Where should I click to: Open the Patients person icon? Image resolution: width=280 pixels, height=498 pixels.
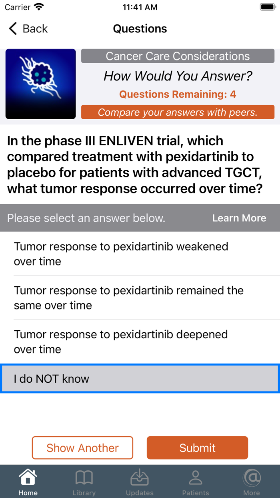(x=196, y=477)
